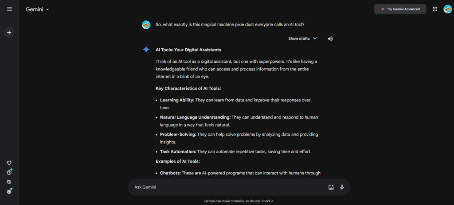Open the Gemini model selector dropdown
This screenshot has height=205, width=454.
click(37, 9)
